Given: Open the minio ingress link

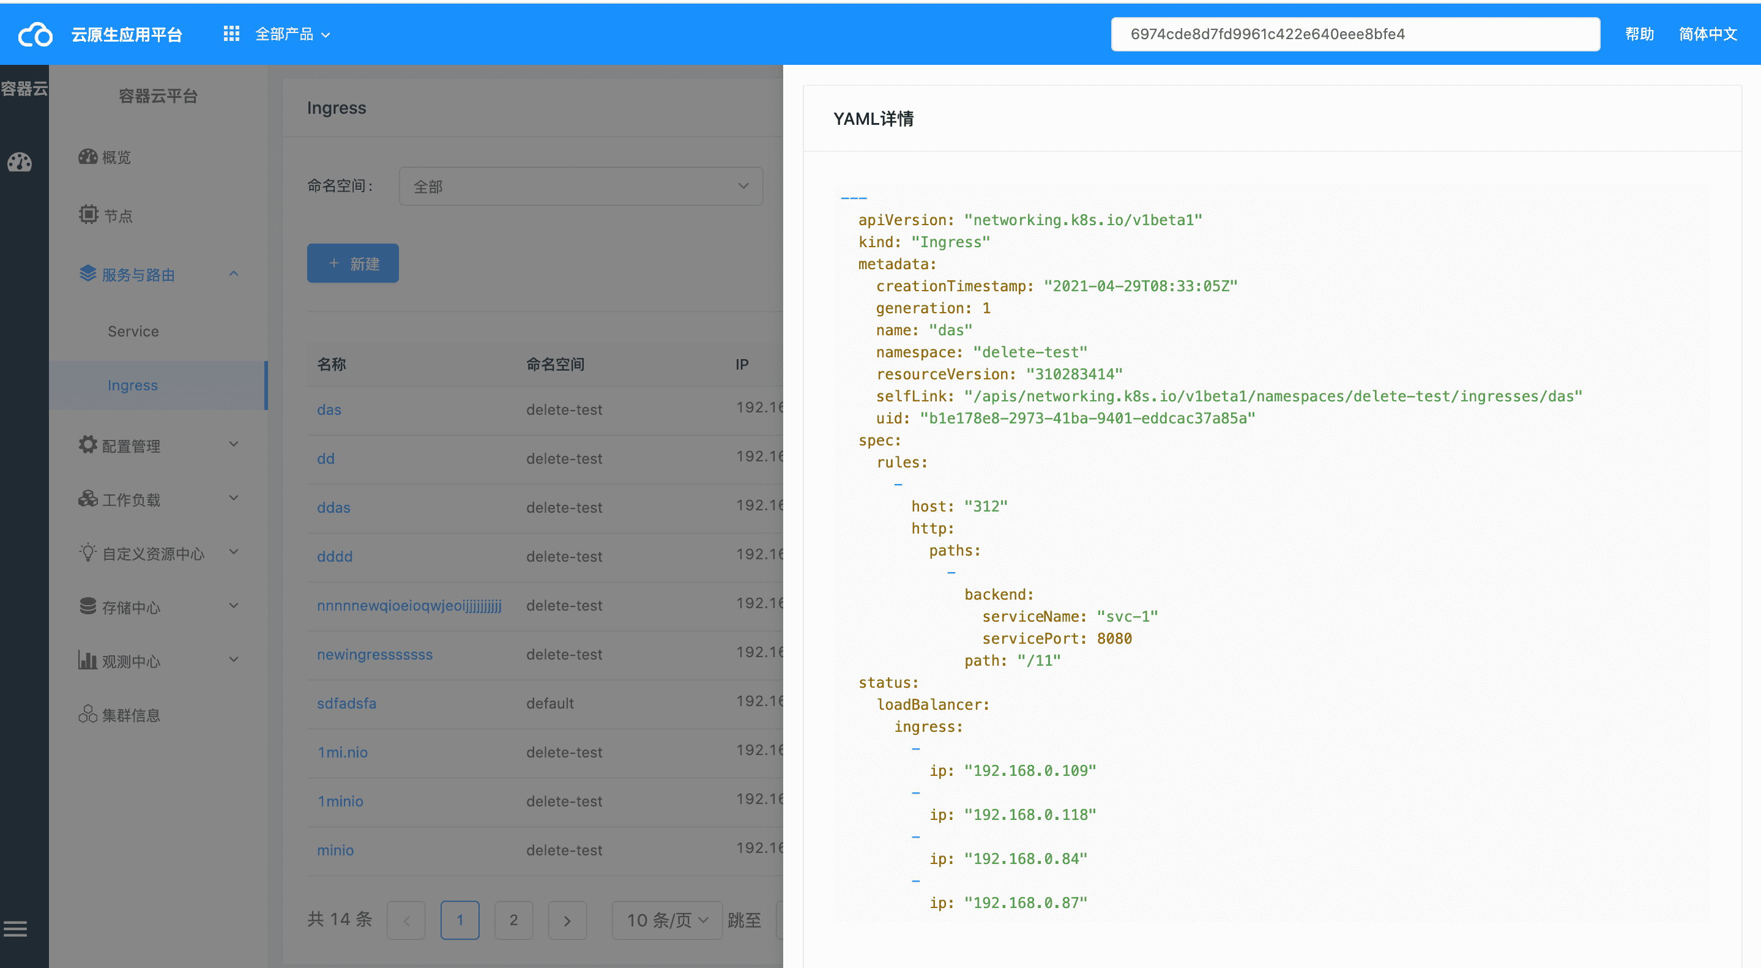Looking at the screenshot, I should point(336,850).
